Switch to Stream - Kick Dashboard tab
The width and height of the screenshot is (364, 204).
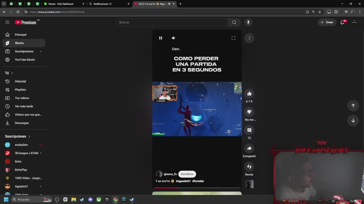point(64,4)
